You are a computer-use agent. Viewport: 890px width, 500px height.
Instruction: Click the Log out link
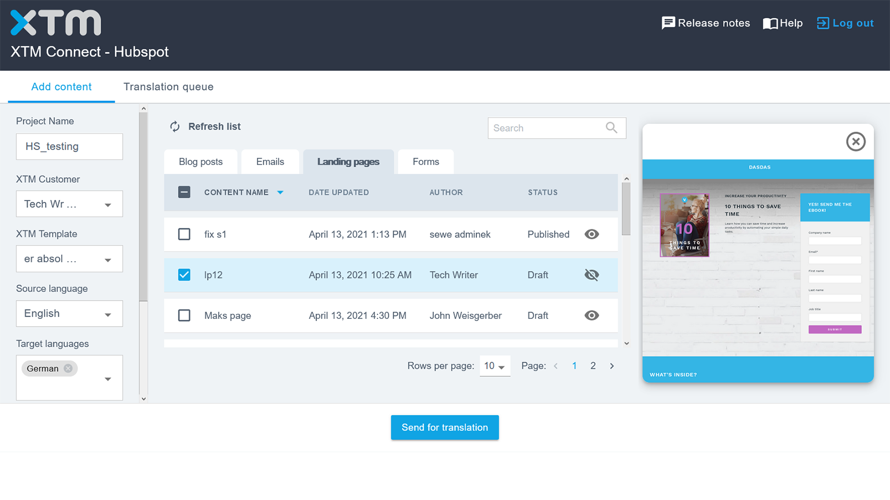point(845,23)
